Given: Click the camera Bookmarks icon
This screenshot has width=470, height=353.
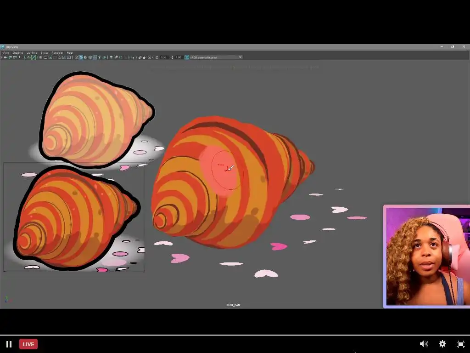Looking at the screenshot, I should coord(19,57).
